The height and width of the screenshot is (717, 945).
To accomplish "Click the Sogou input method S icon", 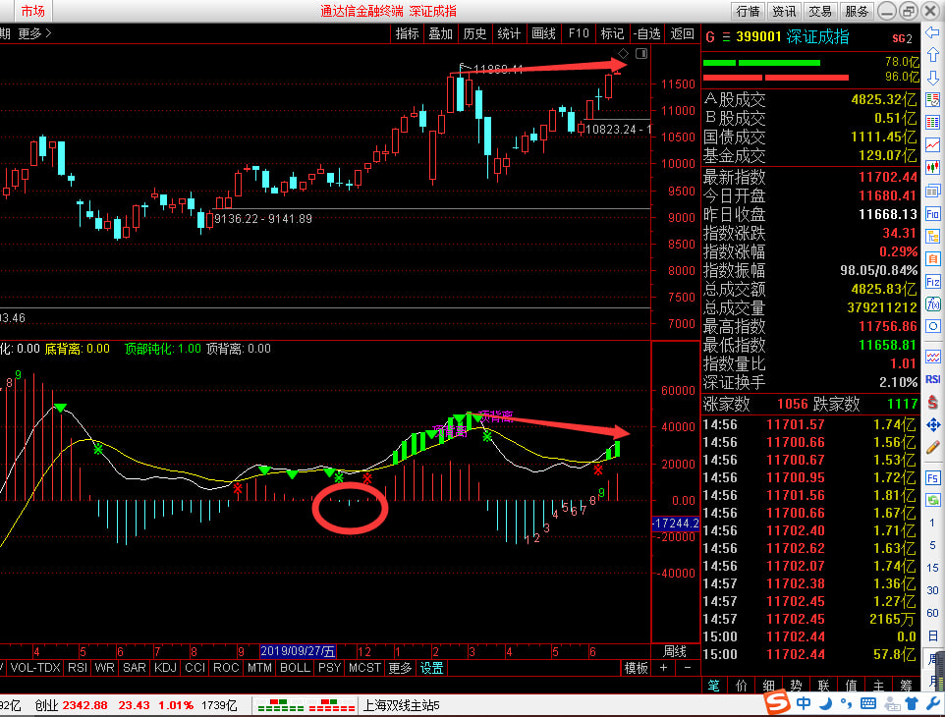I will click(x=778, y=704).
